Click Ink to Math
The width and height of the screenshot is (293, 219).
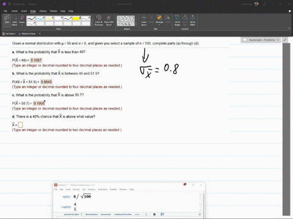[192, 21]
